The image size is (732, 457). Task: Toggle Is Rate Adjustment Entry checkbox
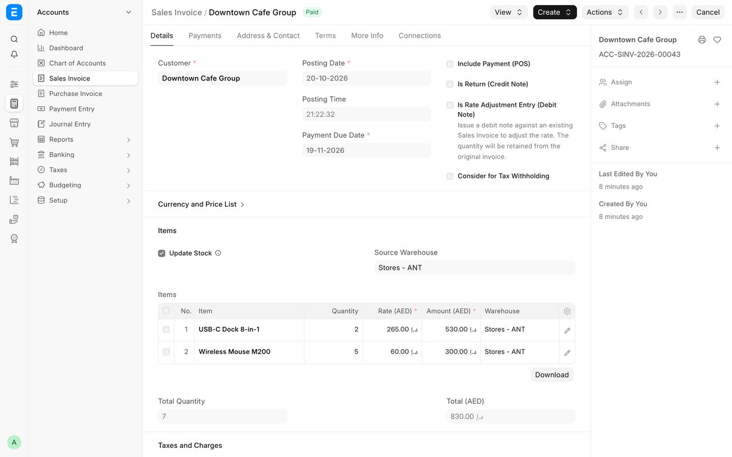point(450,105)
